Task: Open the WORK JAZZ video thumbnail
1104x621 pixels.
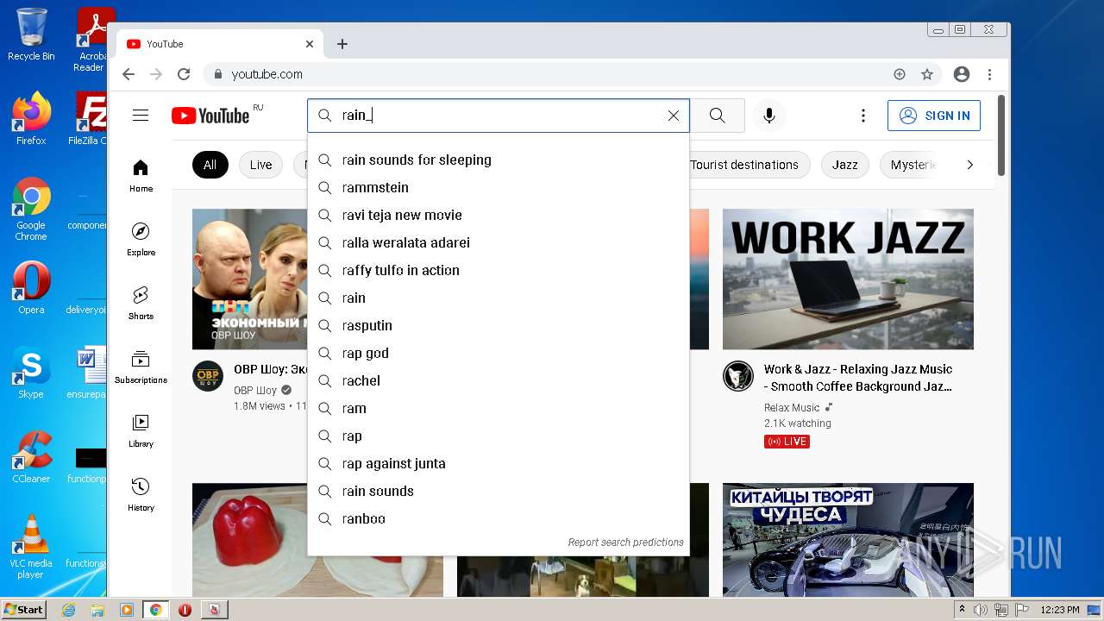Action: [848, 279]
